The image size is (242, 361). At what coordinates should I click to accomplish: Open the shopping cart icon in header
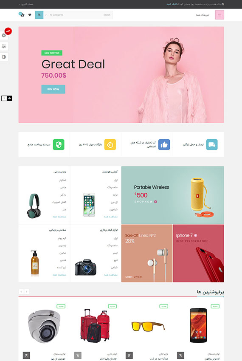(22, 14)
